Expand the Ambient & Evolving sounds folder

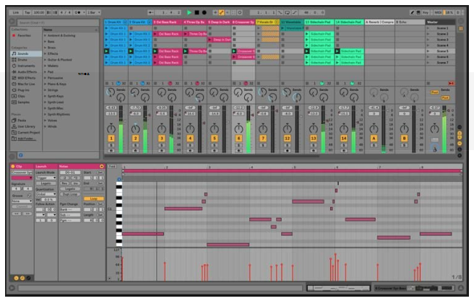point(44,35)
